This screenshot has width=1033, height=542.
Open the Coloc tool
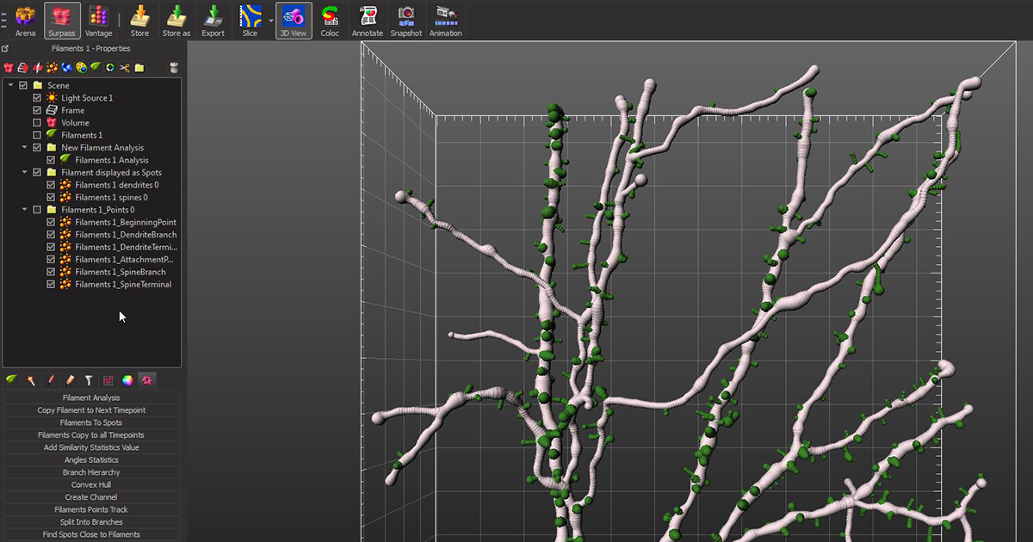tap(330, 19)
